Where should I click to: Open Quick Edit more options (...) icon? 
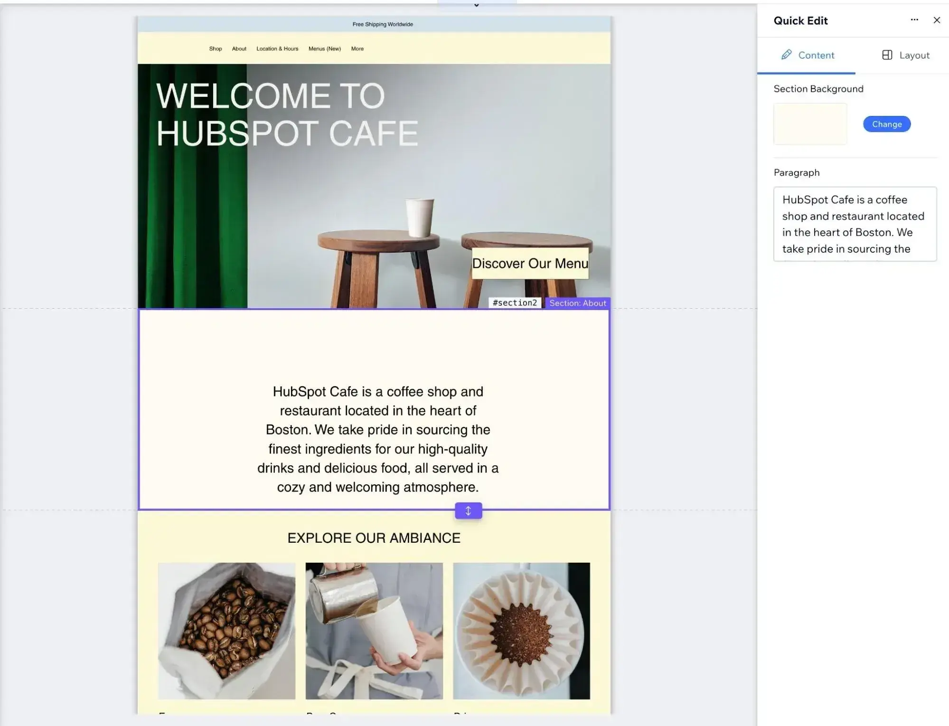pos(914,20)
